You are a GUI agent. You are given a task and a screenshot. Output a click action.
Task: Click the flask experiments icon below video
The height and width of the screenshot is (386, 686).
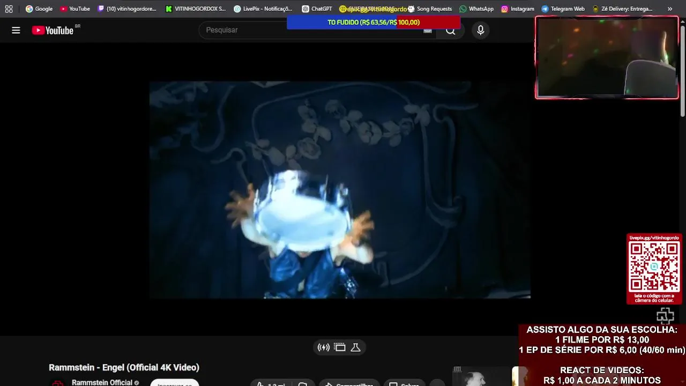pos(355,347)
